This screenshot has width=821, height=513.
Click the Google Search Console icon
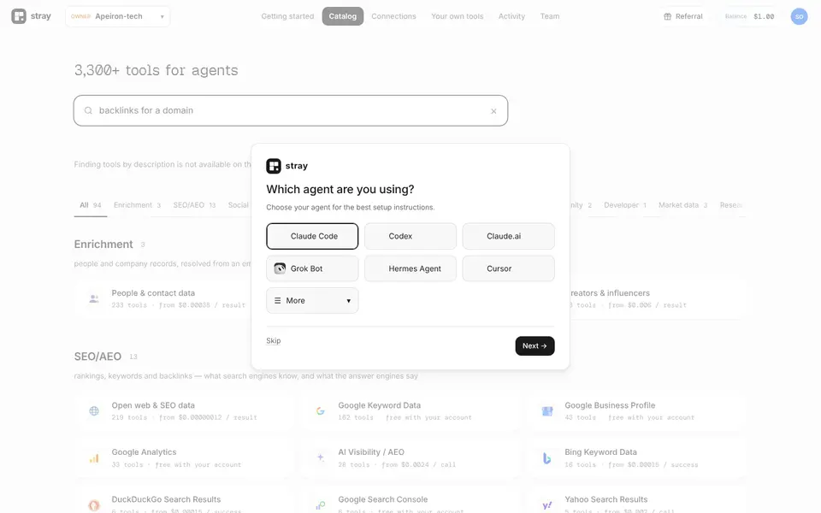click(321, 505)
